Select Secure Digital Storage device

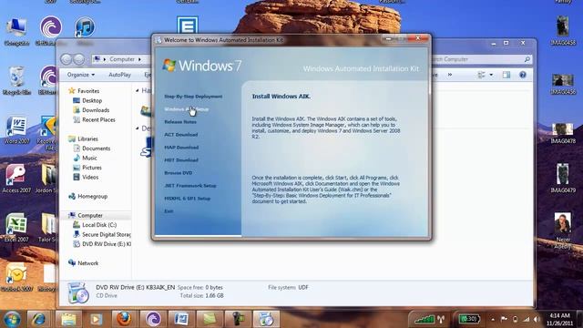(102, 235)
